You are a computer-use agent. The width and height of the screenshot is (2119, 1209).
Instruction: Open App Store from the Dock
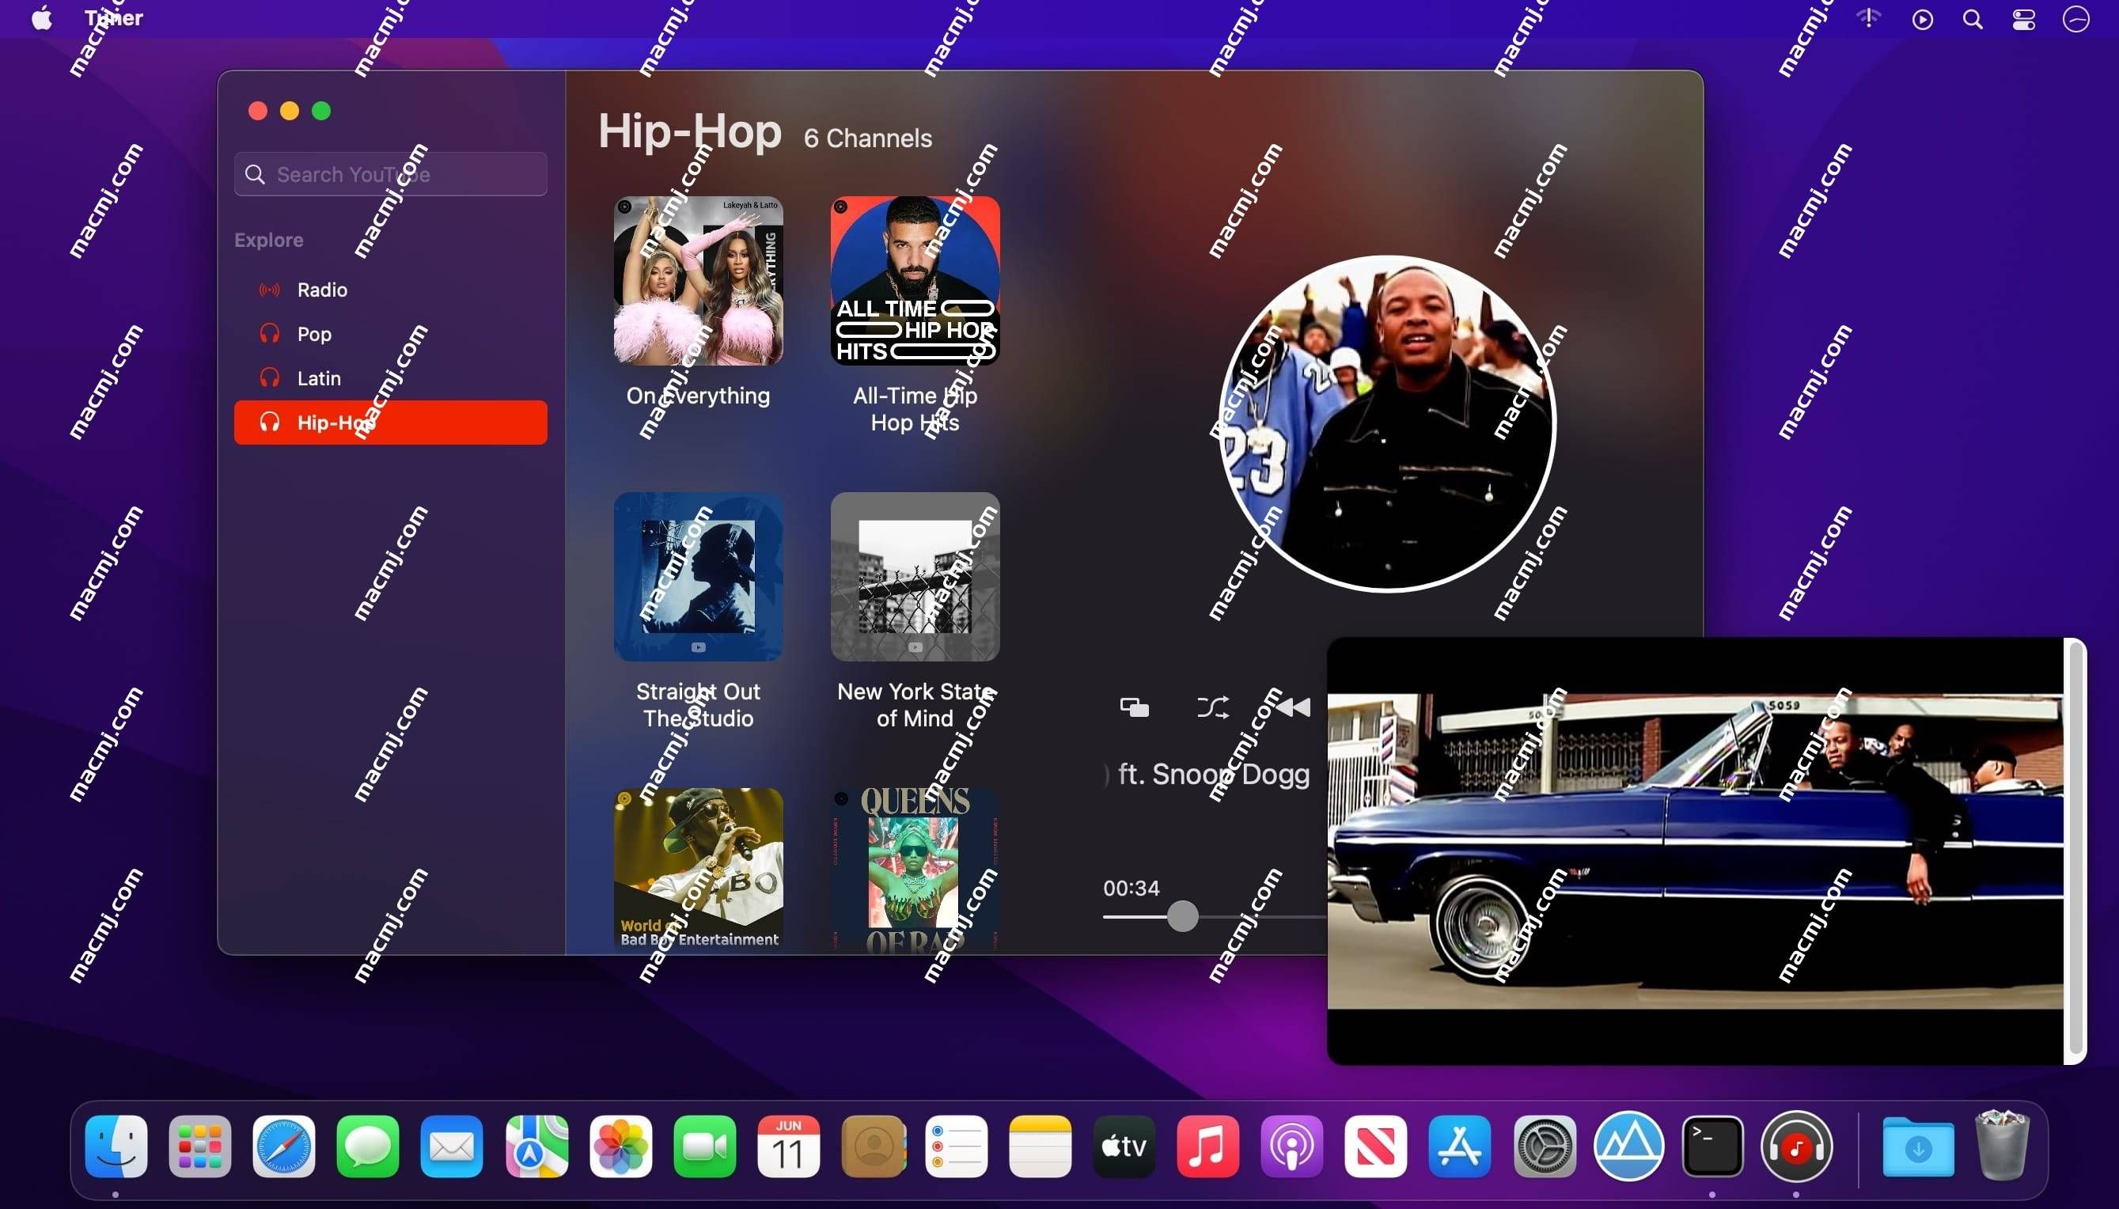1460,1146
